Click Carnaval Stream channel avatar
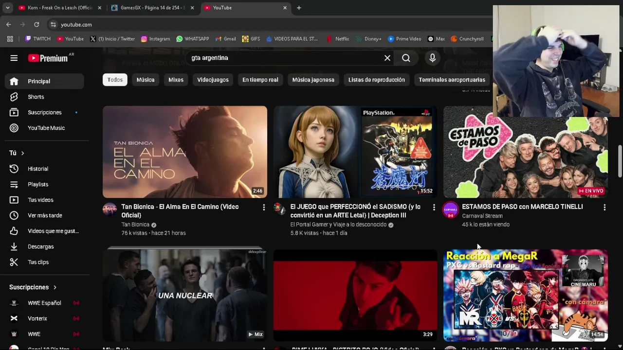Image resolution: width=623 pixels, height=350 pixels. click(450, 210)
